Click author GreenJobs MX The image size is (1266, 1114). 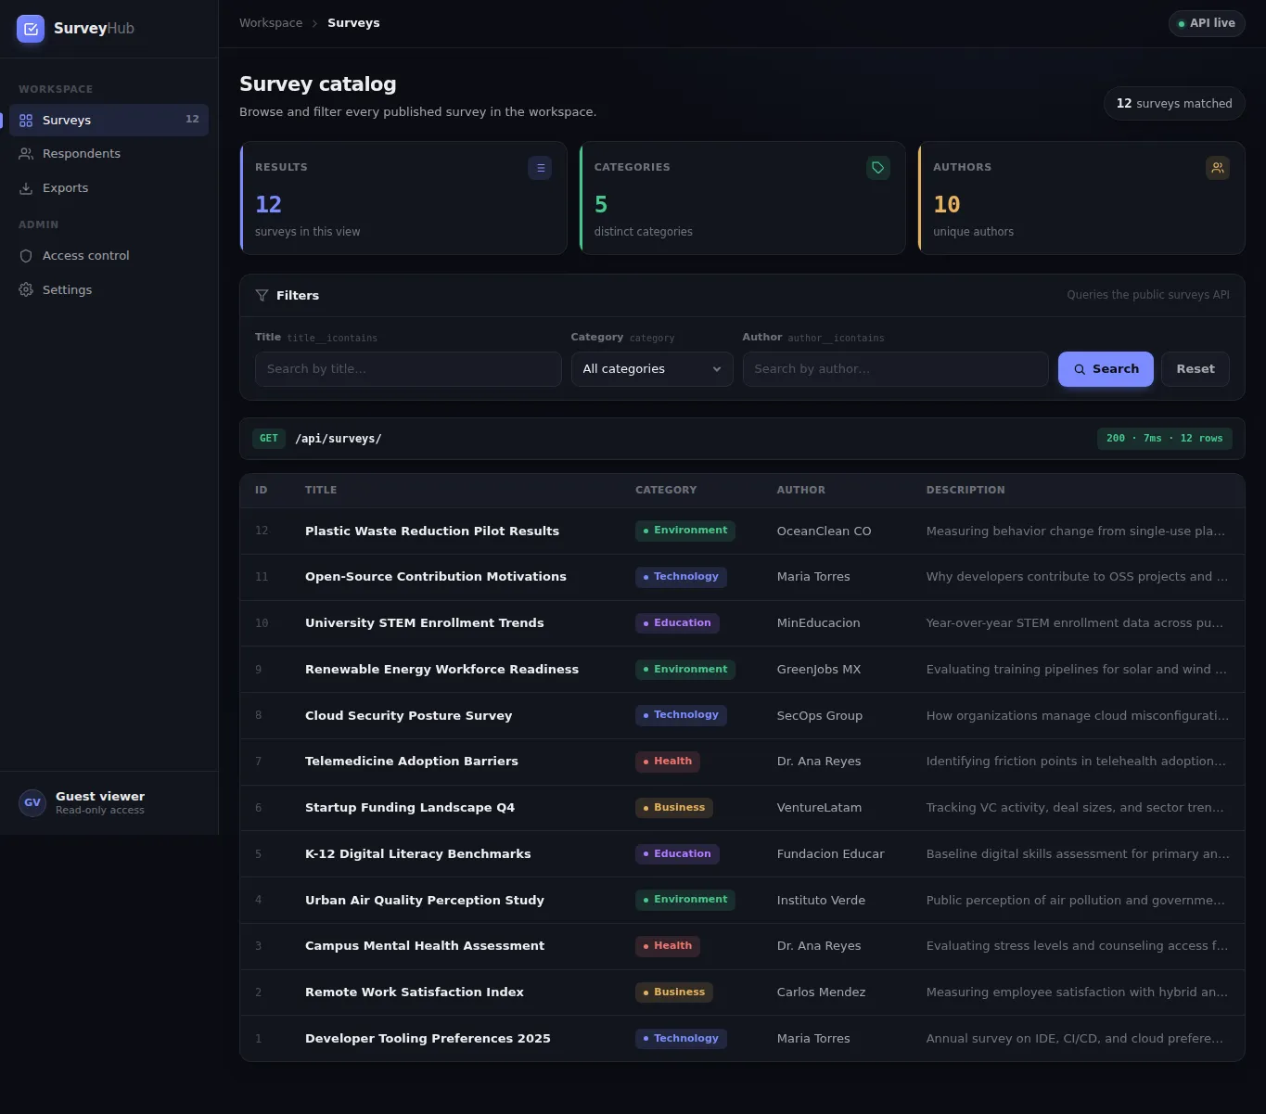[x=819, y=670]
